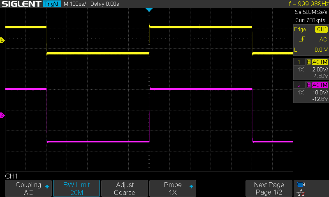
Task: Click channel 1 AC1M coupling badge
Action: click(320, 62)
